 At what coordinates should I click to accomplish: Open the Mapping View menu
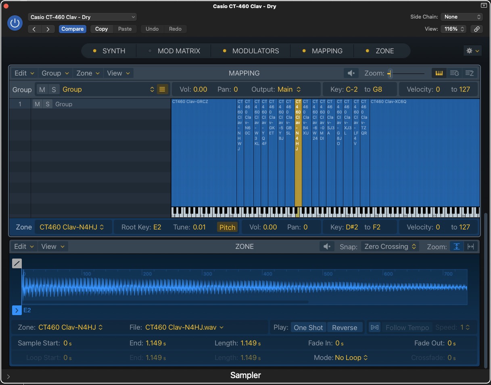pos(118,73)
